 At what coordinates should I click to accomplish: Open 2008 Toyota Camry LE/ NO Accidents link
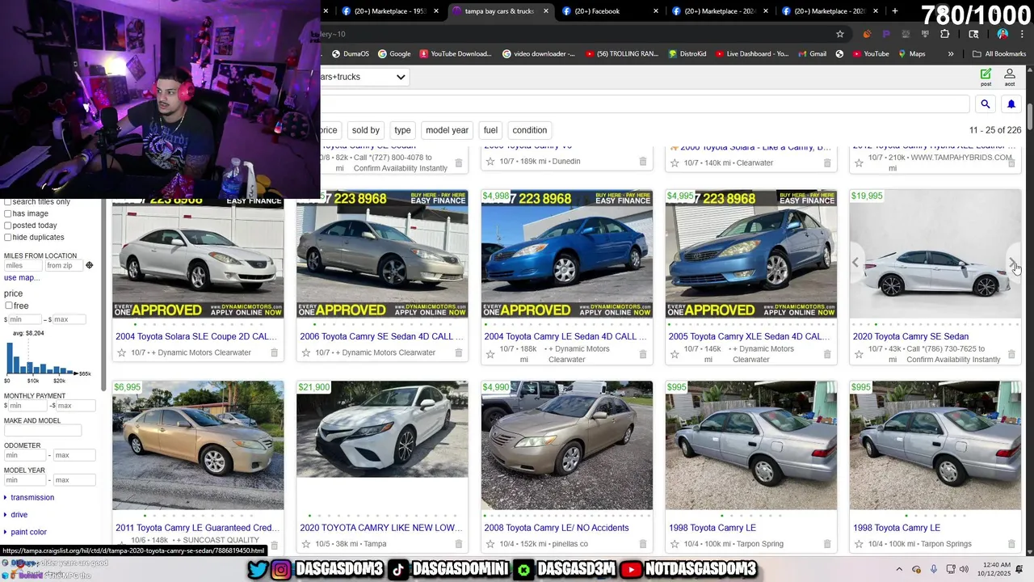(557, 528)
